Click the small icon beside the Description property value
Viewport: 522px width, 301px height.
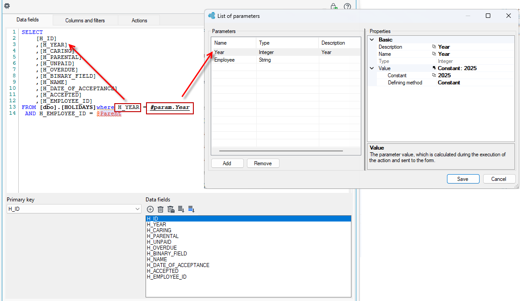click(x=434, y=46)
